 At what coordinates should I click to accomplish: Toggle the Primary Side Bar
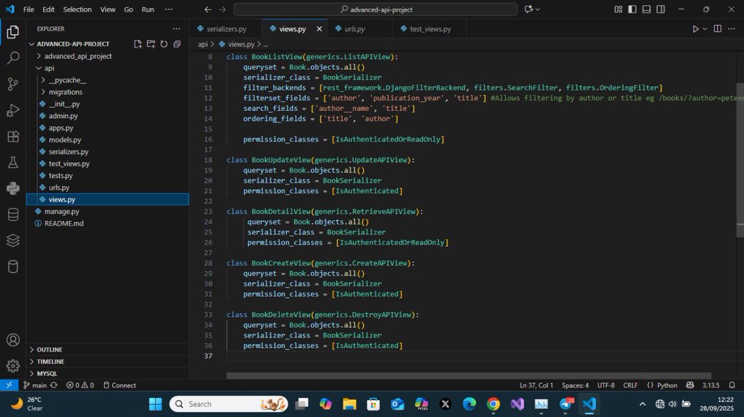[x=632, y=9]
